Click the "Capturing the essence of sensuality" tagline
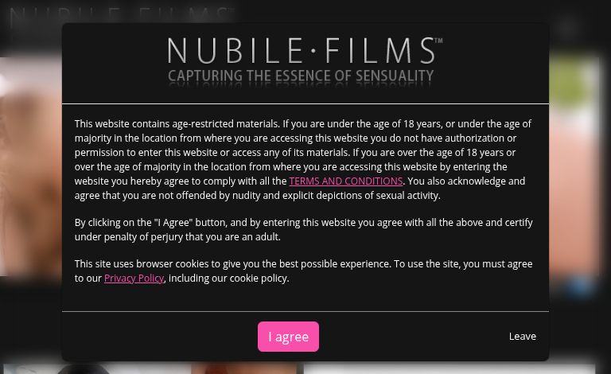The image size is (611, 374). pos(301,77)
